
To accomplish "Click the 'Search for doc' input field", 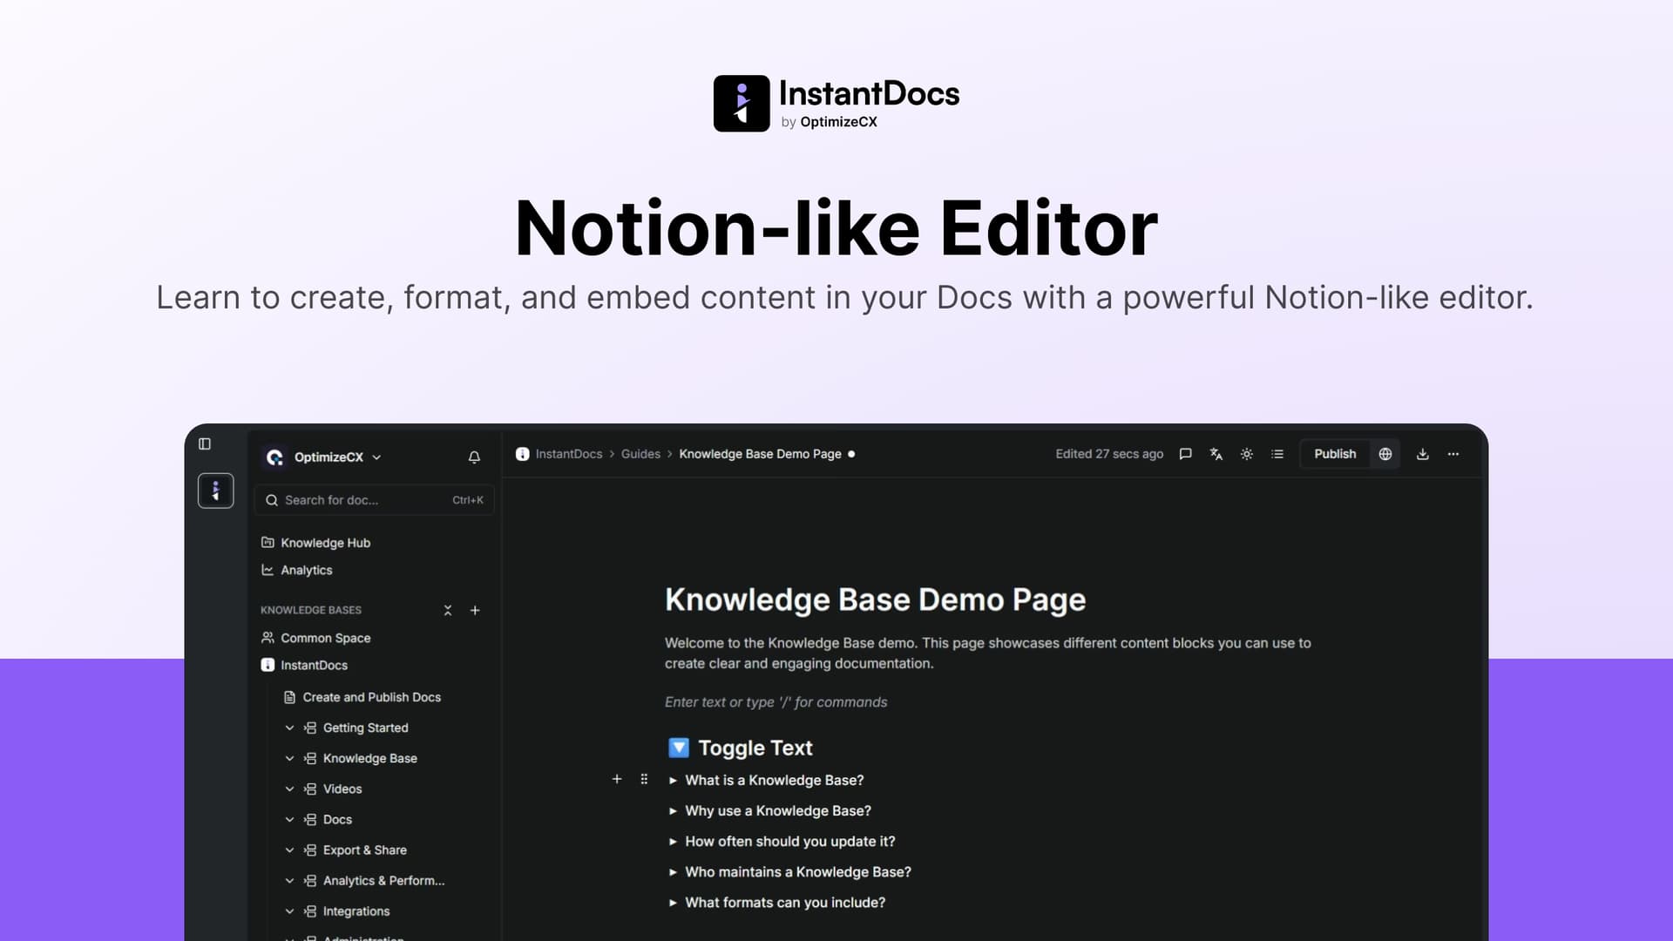I will click(366, 499).
